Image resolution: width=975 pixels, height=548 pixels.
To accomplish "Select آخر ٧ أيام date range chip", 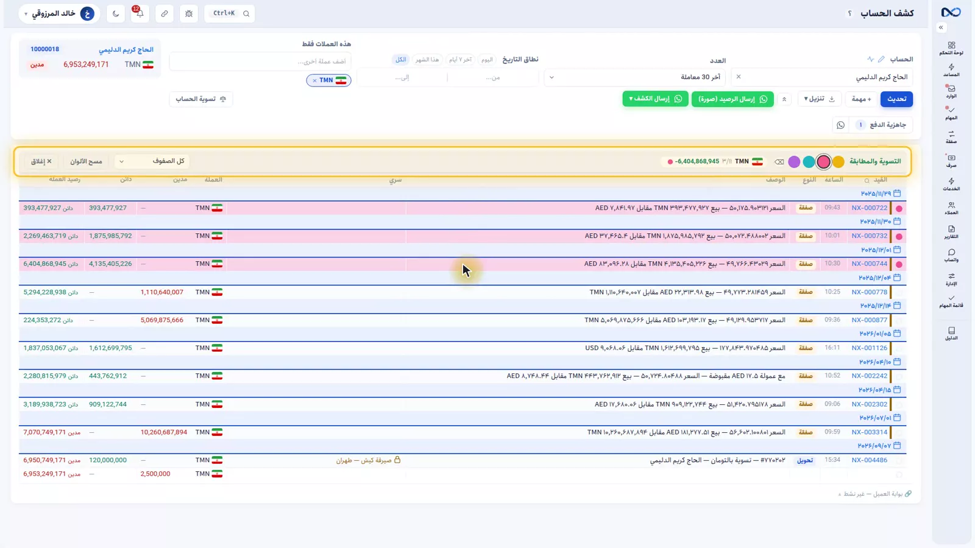I will pyautogui.click(x=460, y=60).
